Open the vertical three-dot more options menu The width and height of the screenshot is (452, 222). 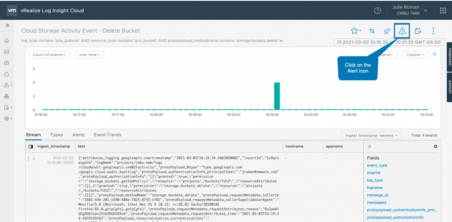(x=433, y=31)
